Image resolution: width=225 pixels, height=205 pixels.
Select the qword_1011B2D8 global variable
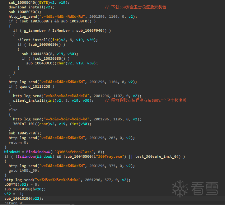pos(35,86)
